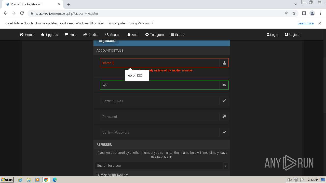Launch Internet Explorer from the taskbar
This screenshot has height=183, width=326.
pos(20,180)
